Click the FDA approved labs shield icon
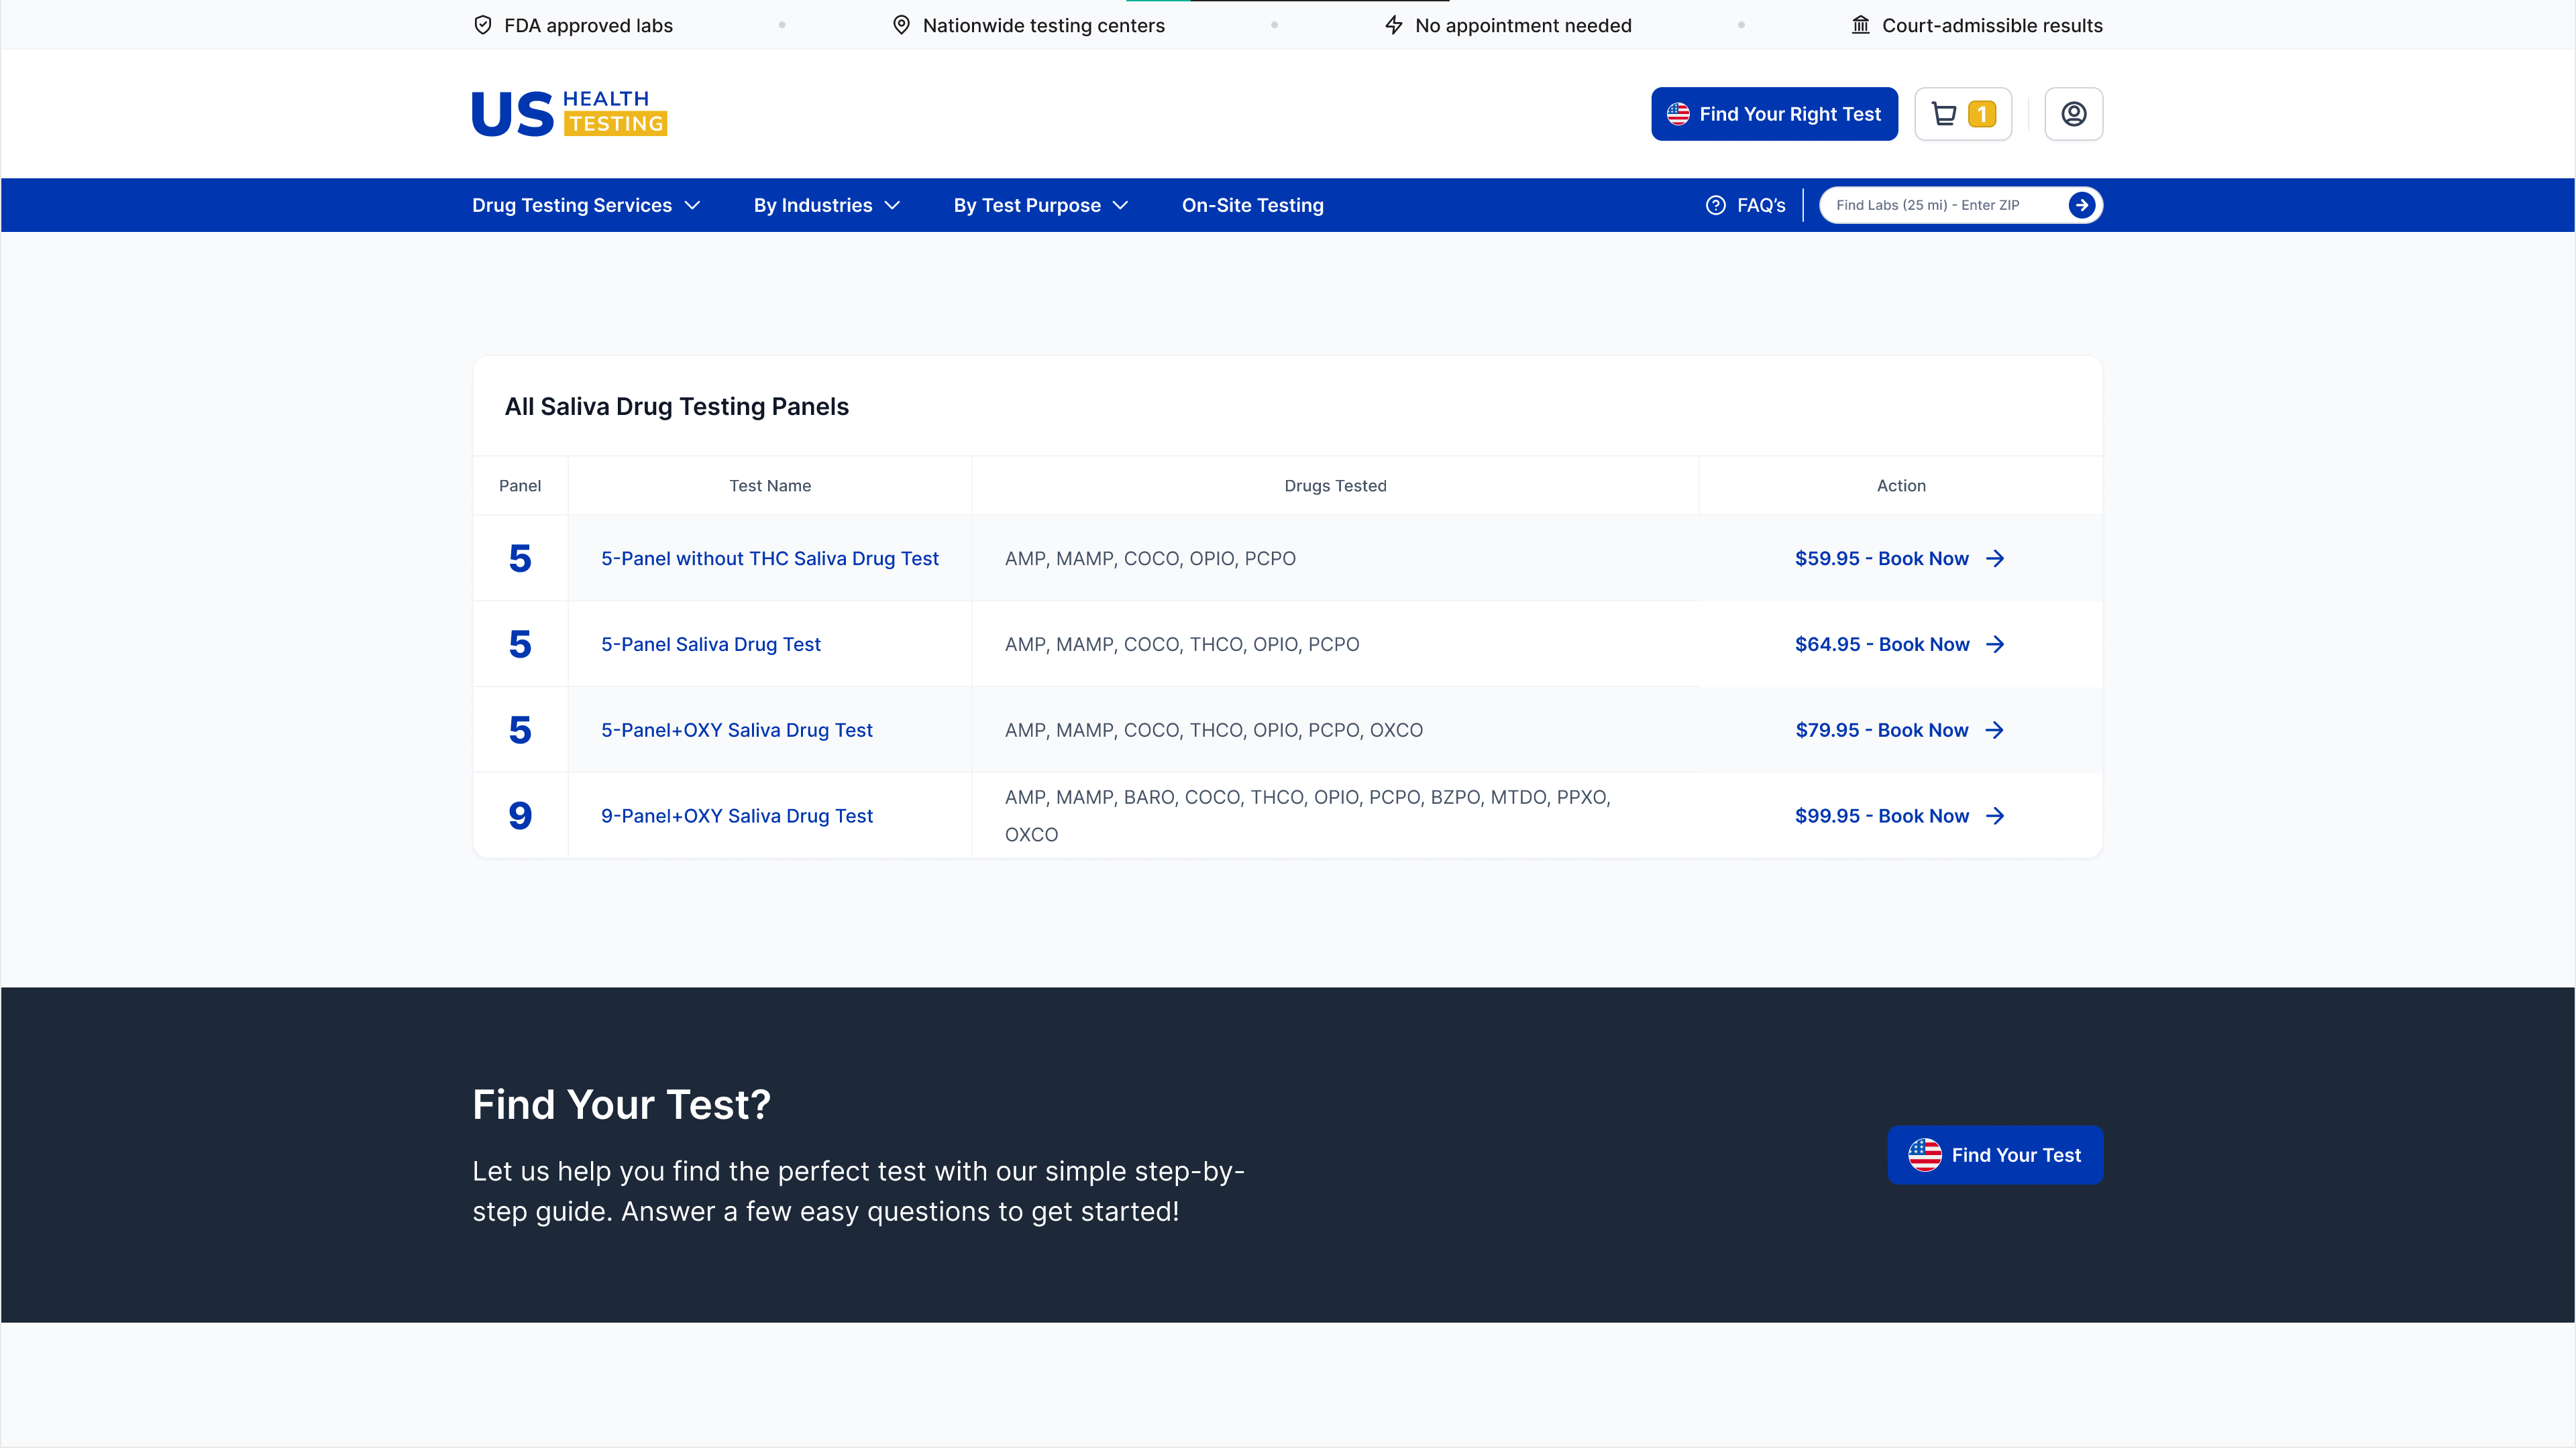This screenshot has height=1448, width=2576. click(483, 25)
